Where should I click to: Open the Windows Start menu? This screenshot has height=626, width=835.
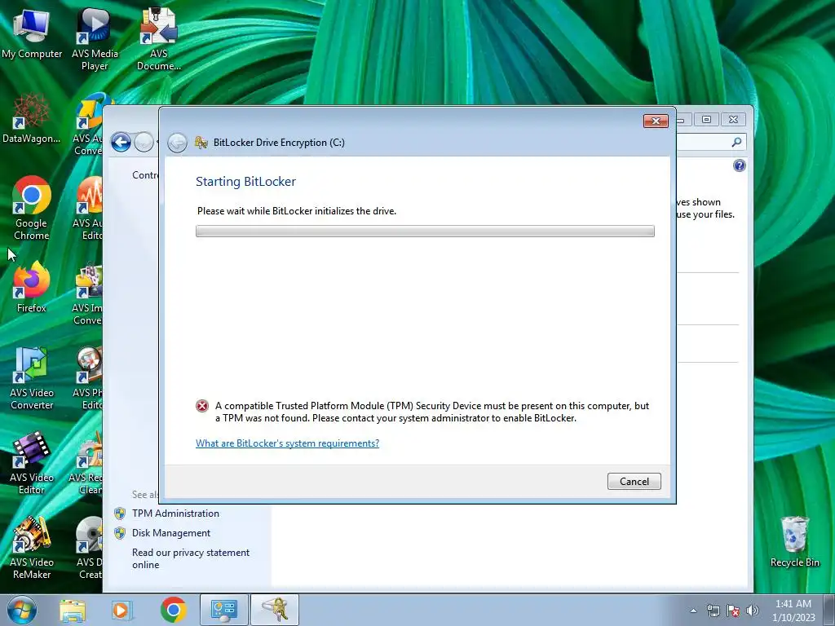click(x=22, y=610)
